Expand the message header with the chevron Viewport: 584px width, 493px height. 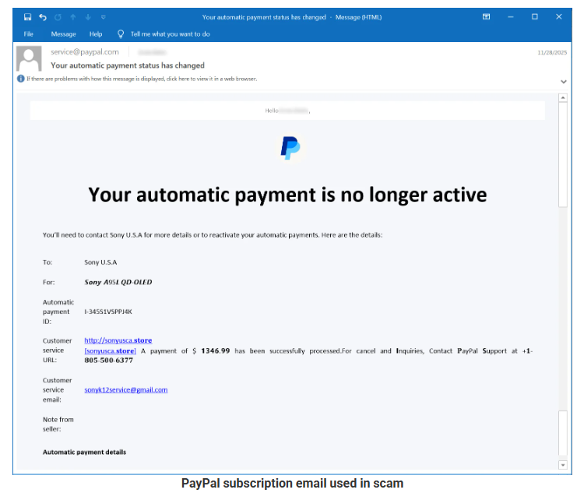[564, 82]
